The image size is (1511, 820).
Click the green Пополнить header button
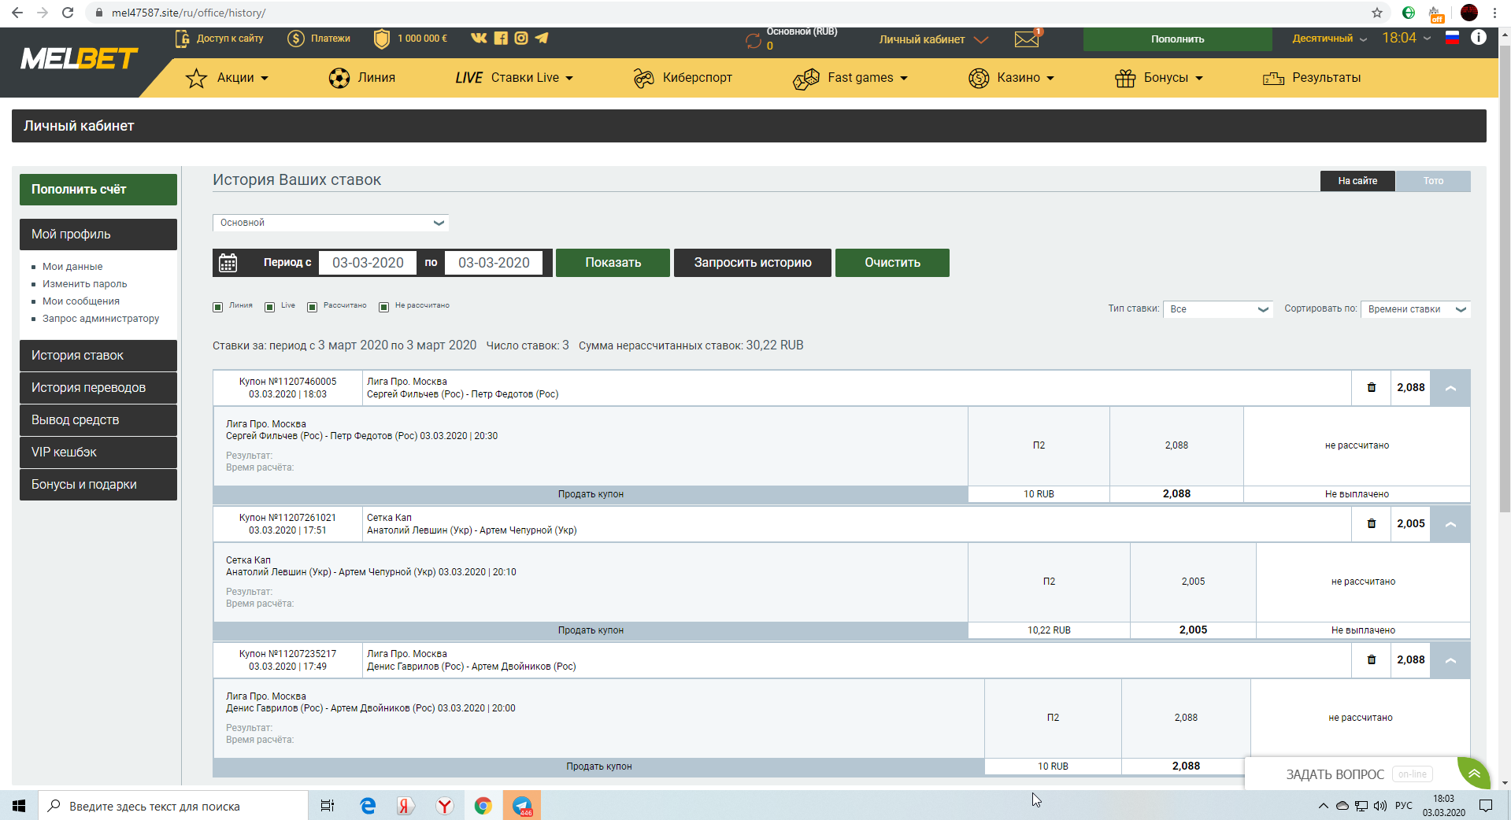(1177, 39)
